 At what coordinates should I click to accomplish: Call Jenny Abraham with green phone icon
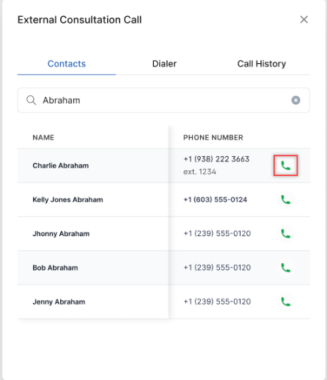click(285, 302)
